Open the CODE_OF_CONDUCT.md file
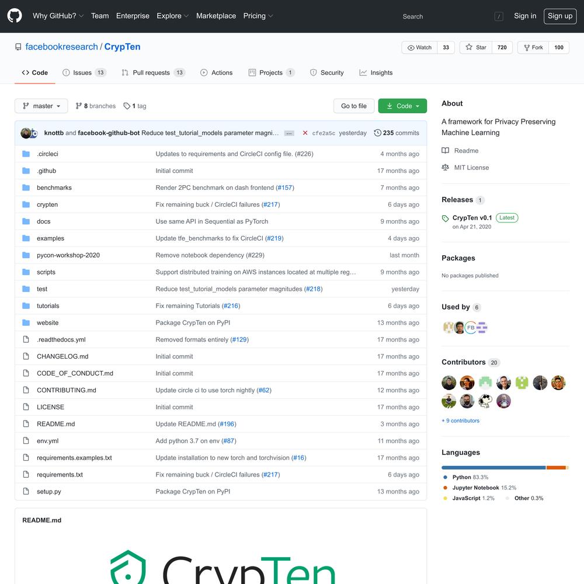Image resolution: width=584 pixels, height=584 pixels. (75, 373)
